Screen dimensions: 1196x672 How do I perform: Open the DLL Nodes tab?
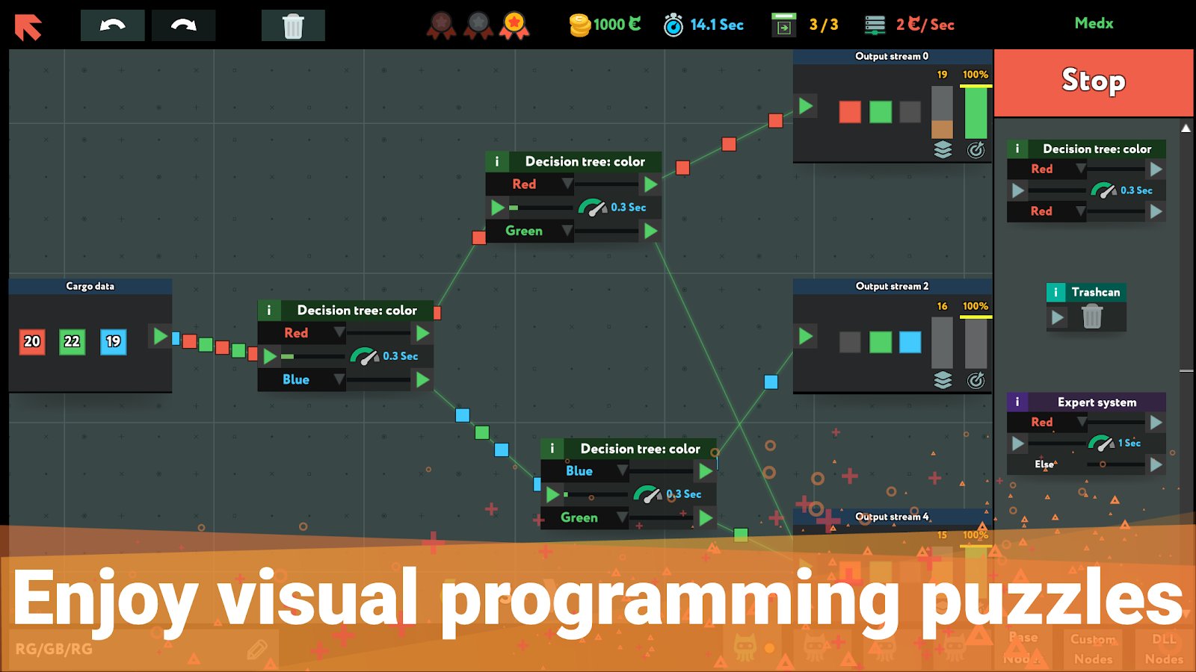[x=1164, y=649]
